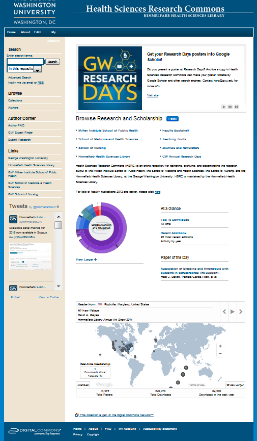Open the Recent Additions link
Viewport: 257px width, 441px height.
pos(174,233)
